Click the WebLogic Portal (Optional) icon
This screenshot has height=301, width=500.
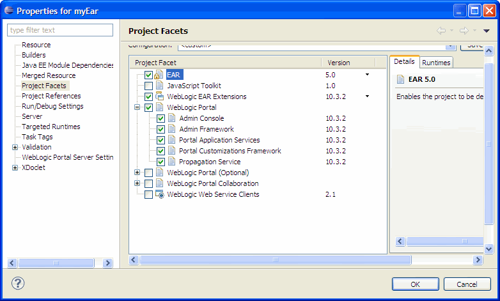pyautogui.click(x=159, y=173)
